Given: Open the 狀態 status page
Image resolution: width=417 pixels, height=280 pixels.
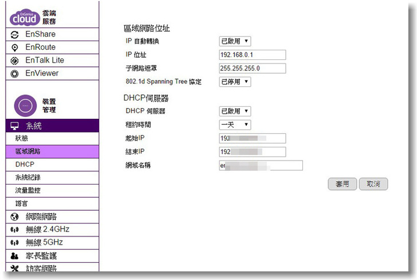Looking at the screenshot, I should (52, 138).
